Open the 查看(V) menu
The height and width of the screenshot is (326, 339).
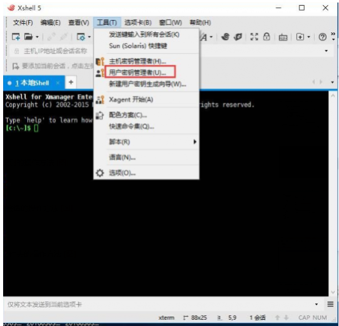[79, 23]
